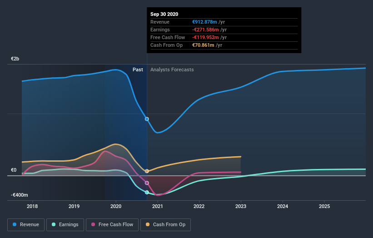Click Cash From Op value €70.861m in tooltip
Image resolution: width=373 pixels, height=238 pixels.
(203, 45)
